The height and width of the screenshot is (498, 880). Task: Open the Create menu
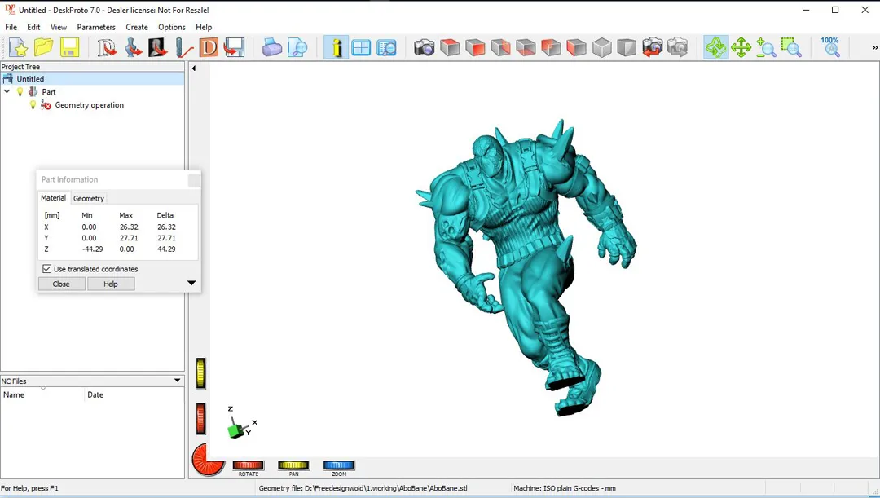137,27
